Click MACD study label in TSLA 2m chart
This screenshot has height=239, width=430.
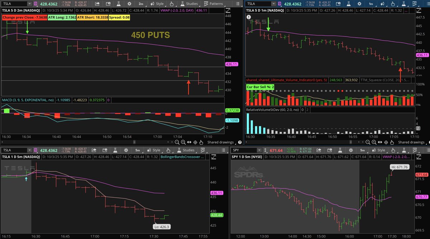[x=28, y=101]
